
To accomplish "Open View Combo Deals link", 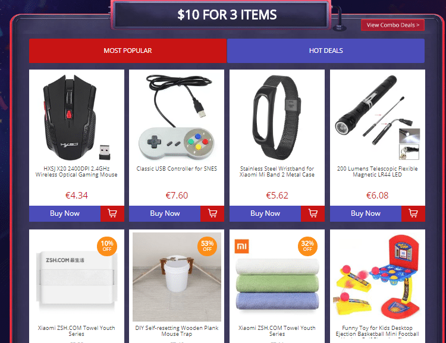I will point(392,25).
